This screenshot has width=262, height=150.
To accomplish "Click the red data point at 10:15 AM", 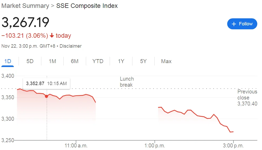I will (46, 96).
